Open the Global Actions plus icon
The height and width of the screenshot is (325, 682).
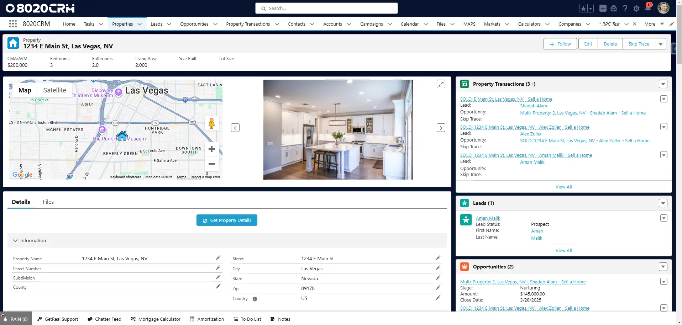point(603,8)
